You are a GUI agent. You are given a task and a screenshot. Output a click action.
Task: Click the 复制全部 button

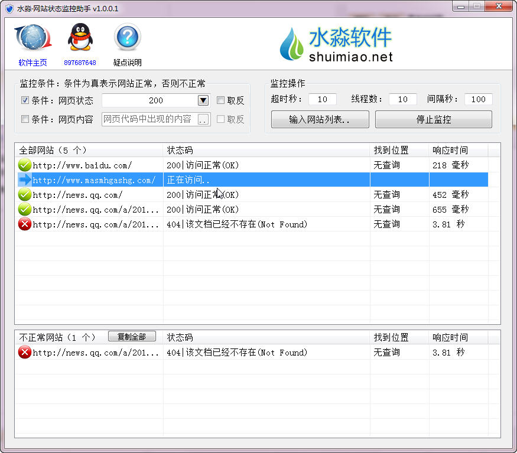pyautogui.click(x=132, y=337)
